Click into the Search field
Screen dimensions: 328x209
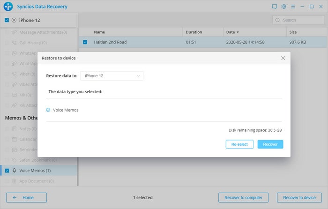[298, 20]
